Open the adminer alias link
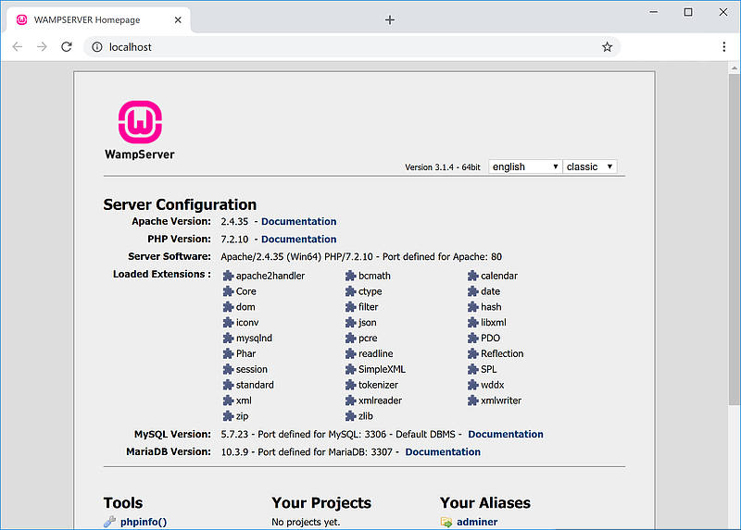The width and height of the screenshot is (741, 530). 477,522
